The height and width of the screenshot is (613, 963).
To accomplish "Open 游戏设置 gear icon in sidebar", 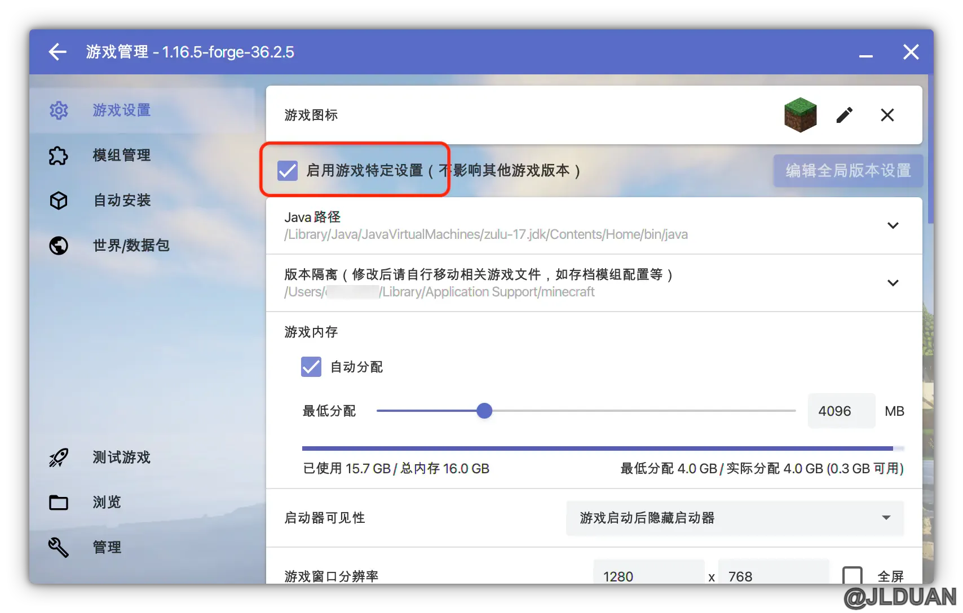I will pos(59,110).
